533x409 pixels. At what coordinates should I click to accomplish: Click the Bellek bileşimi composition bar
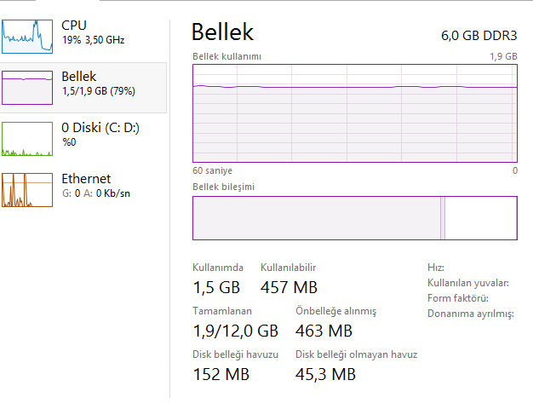tap(355, 218)
